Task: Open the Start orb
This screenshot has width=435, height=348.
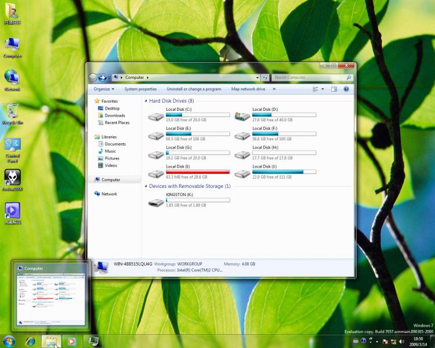Action: [9, 341]
